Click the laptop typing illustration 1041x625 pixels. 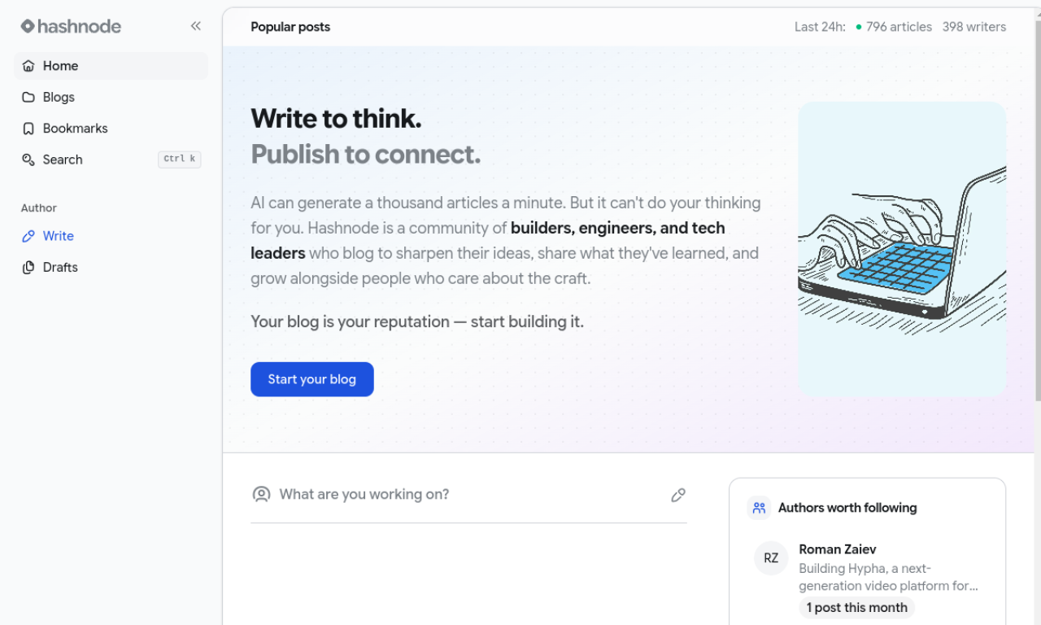click(x=902, y=249)
